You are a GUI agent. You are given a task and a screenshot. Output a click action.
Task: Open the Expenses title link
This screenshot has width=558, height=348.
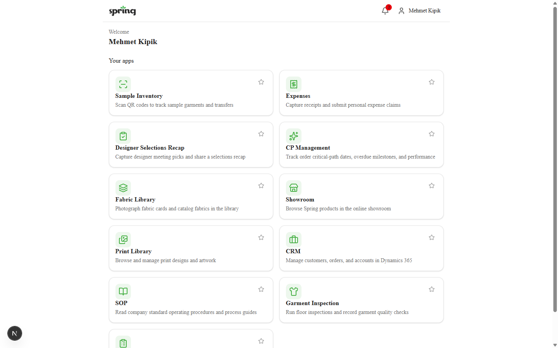298,96
